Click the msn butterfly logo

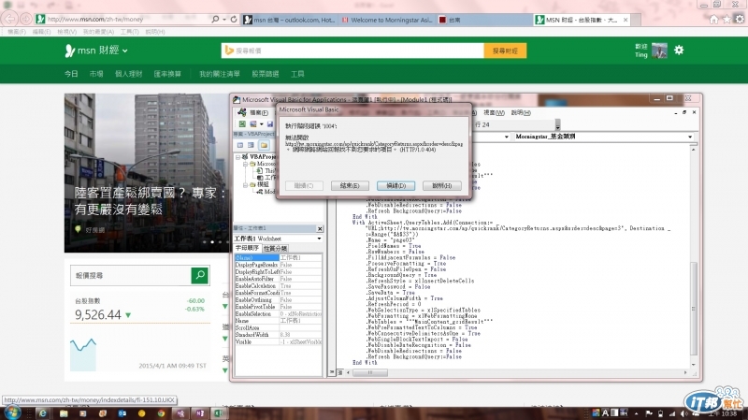[69, 51]
